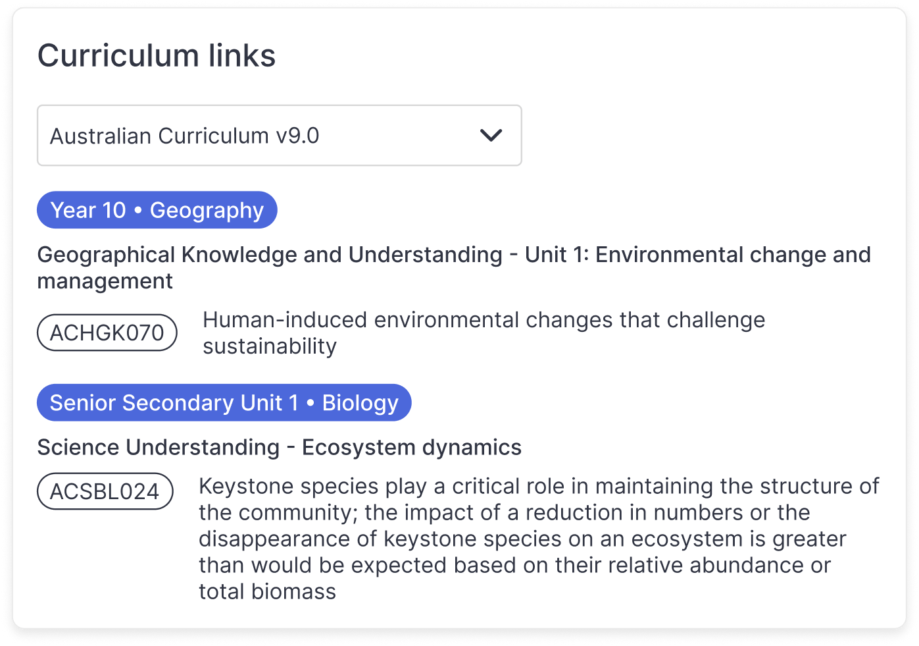Viewport: 919px width, 646px height.
Task: Click the Science Understanding - Ecosystem dynamics heading
Action: (x=279, y=448)
